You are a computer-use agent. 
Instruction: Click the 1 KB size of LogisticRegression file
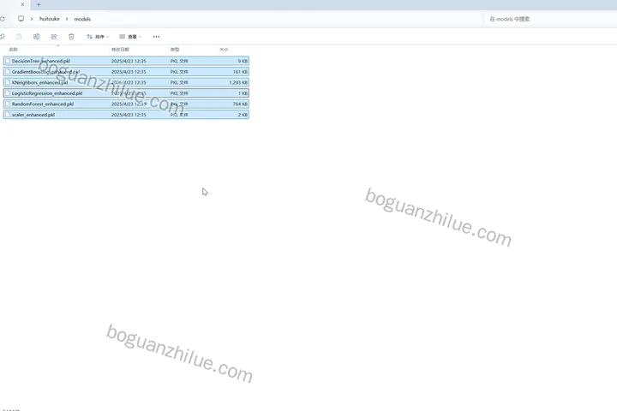pos(243,93)
